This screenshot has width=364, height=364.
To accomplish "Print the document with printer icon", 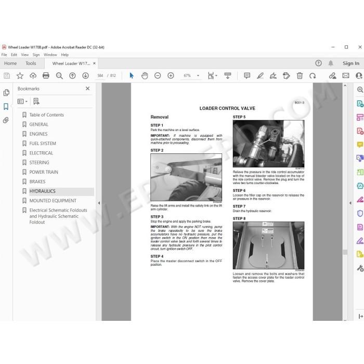I will tap(46, 75).
